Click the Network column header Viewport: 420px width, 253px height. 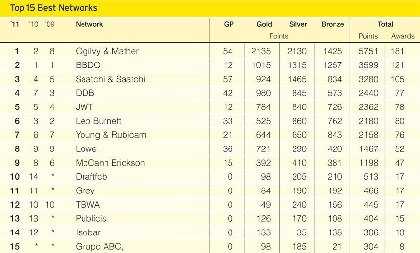89,24
